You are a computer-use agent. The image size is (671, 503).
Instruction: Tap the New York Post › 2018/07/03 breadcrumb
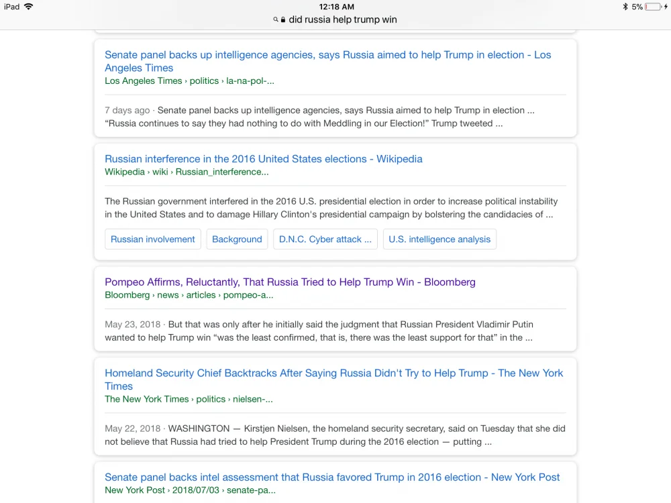coord(190,490)
